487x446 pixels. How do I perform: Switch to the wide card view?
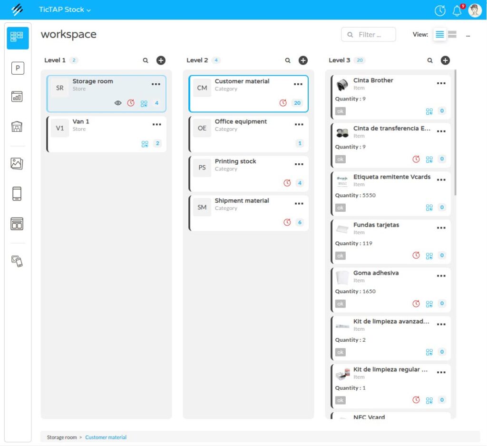(x=452, y=35)
